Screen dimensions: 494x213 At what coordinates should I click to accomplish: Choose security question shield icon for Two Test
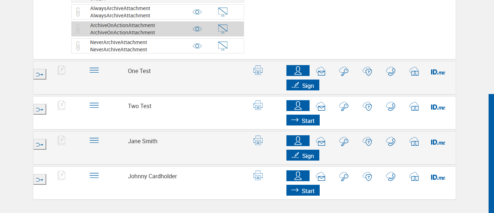click(367, 106)
